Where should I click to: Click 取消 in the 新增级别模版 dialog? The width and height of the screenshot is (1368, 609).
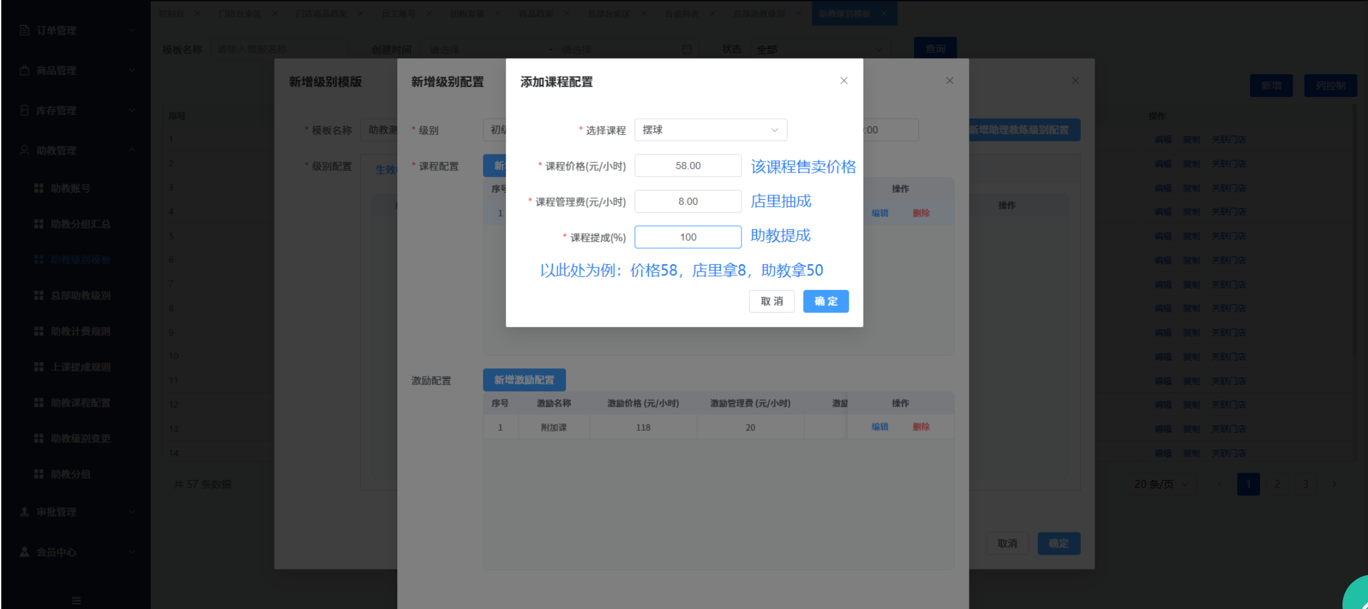[1007, 543]
